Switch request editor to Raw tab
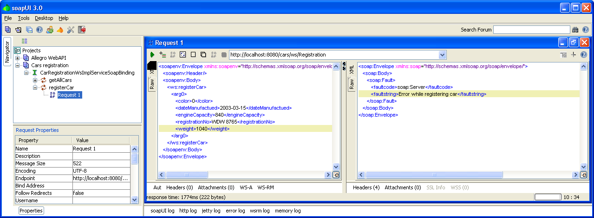The image size is (594, 218). (152, 84)
